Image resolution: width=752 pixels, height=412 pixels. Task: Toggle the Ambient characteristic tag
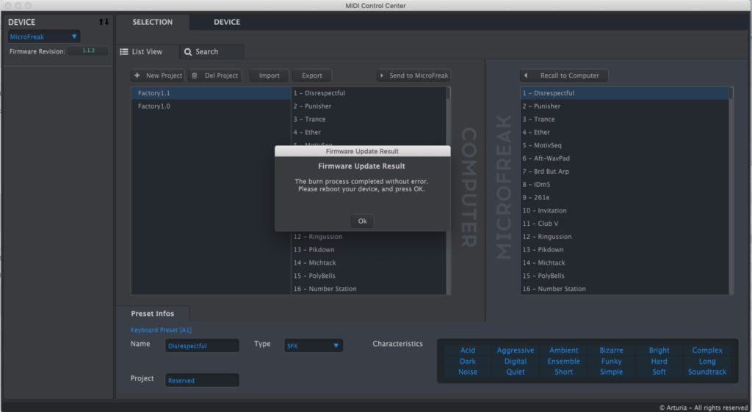(563, 350)
